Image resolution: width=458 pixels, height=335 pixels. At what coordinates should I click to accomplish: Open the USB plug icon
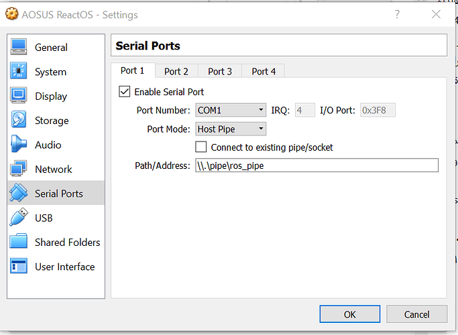click(x=19, y=218)
